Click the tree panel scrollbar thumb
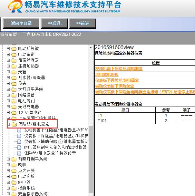 click(x=91, y=159)
